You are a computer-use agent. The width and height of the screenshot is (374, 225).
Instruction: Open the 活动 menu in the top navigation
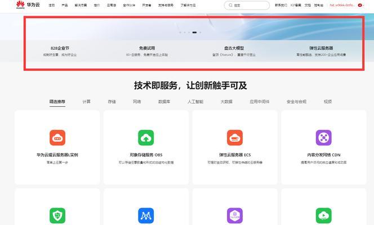(51, 5)
